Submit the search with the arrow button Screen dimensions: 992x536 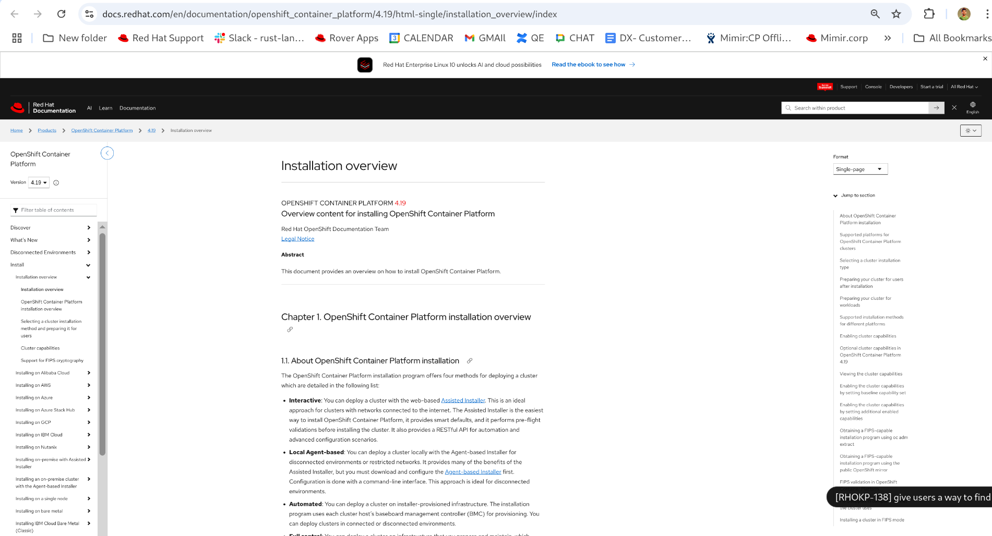pyautogui.click(x=937, y=108)
